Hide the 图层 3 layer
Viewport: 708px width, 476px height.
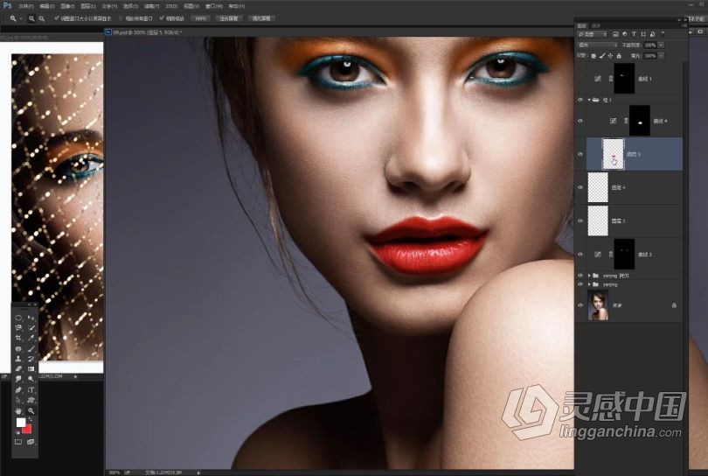[x=580, y=221]
